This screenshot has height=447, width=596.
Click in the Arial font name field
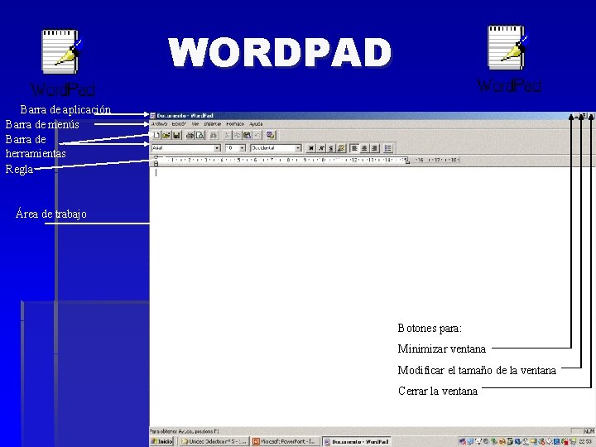pyautogui.click(x=182, y=148)
